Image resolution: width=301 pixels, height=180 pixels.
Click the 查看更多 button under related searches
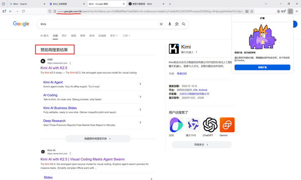(202, 144)
